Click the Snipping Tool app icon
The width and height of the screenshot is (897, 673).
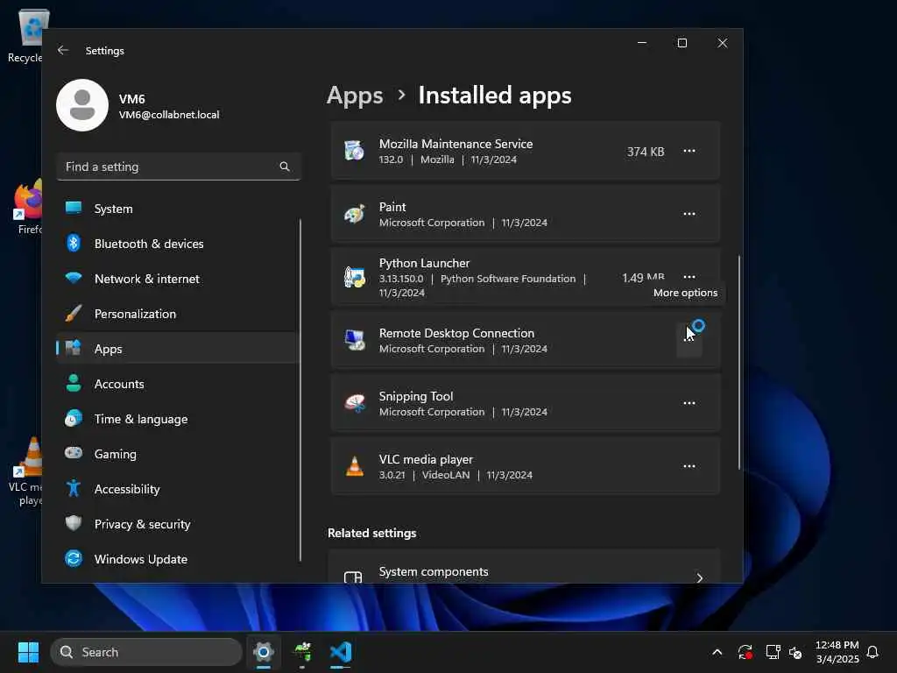click(355, 403)
